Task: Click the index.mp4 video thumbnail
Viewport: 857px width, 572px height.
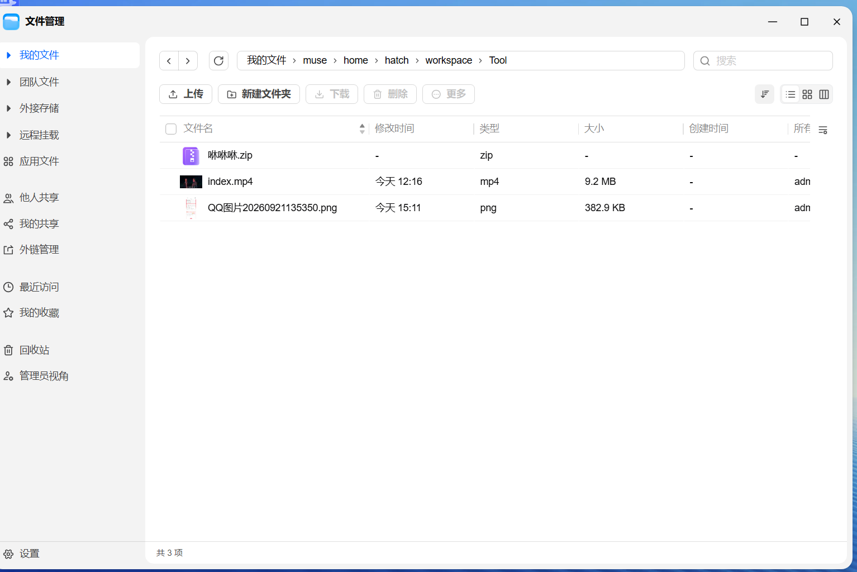Action: [x=191, y=182]
